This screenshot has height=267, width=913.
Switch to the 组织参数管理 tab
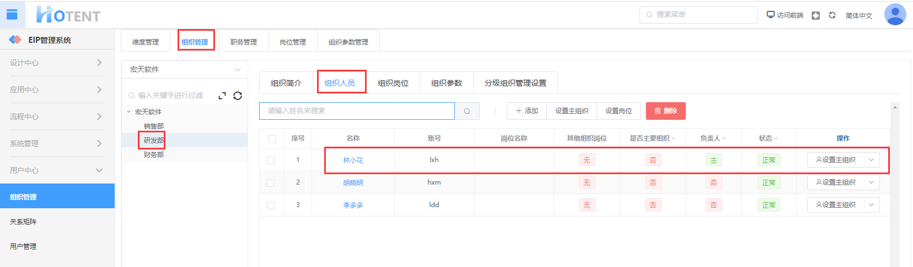pos(348,42)
